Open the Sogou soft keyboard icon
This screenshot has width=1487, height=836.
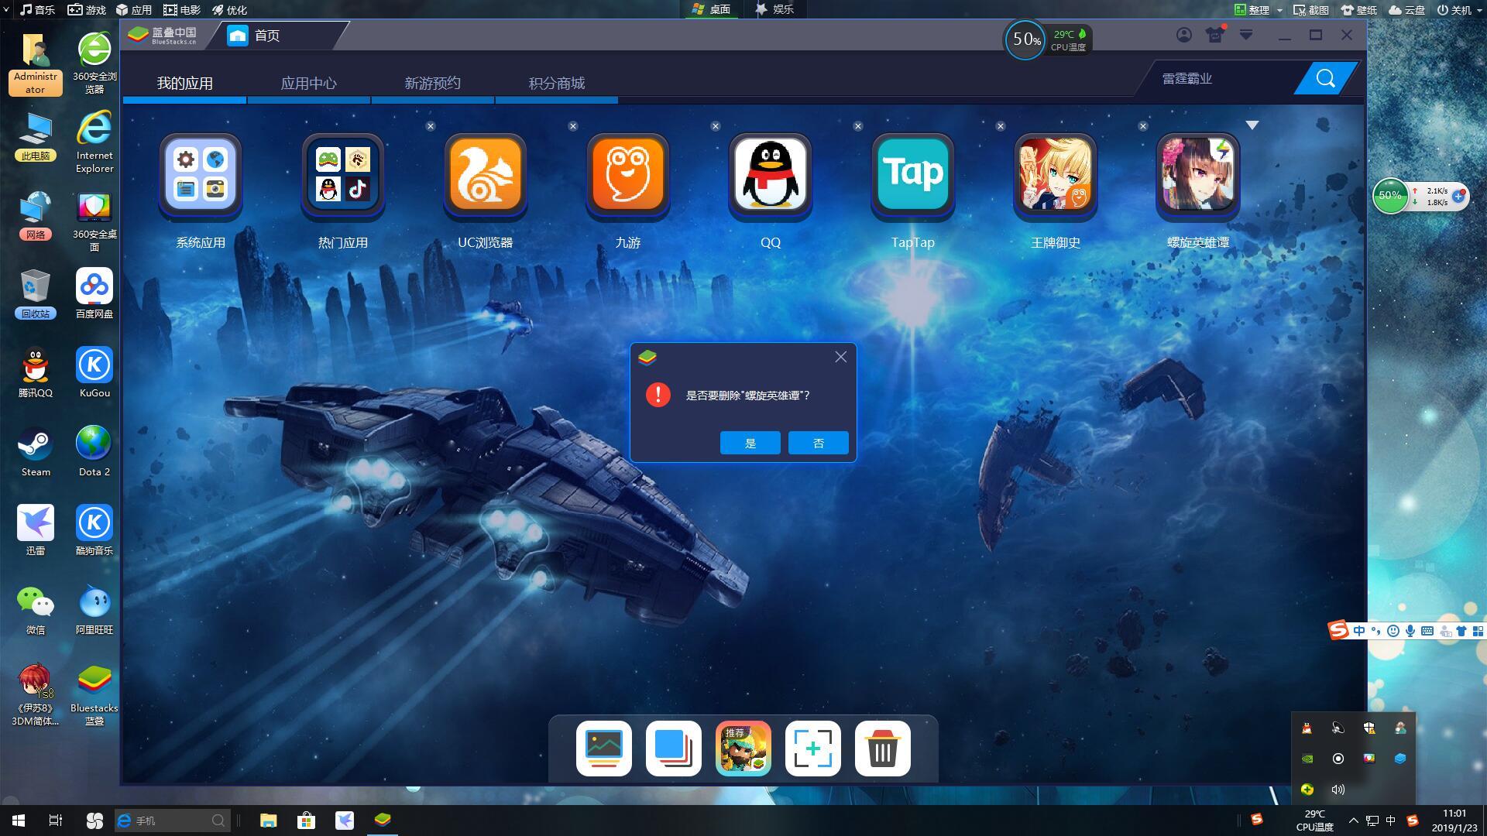(x=1427, y=631)
